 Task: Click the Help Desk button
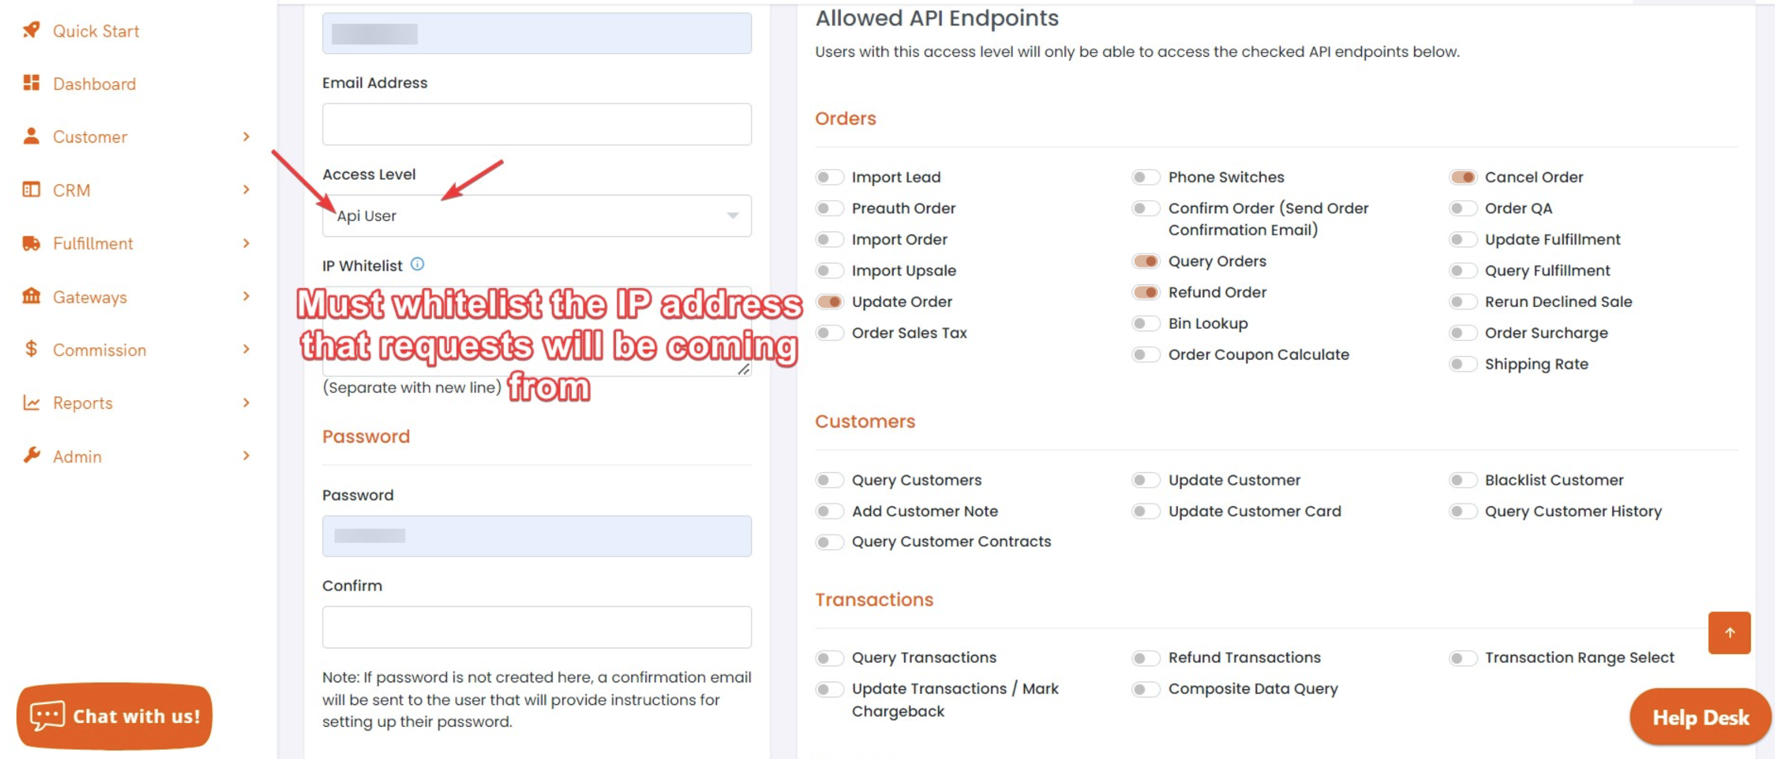coord(1700,717)
